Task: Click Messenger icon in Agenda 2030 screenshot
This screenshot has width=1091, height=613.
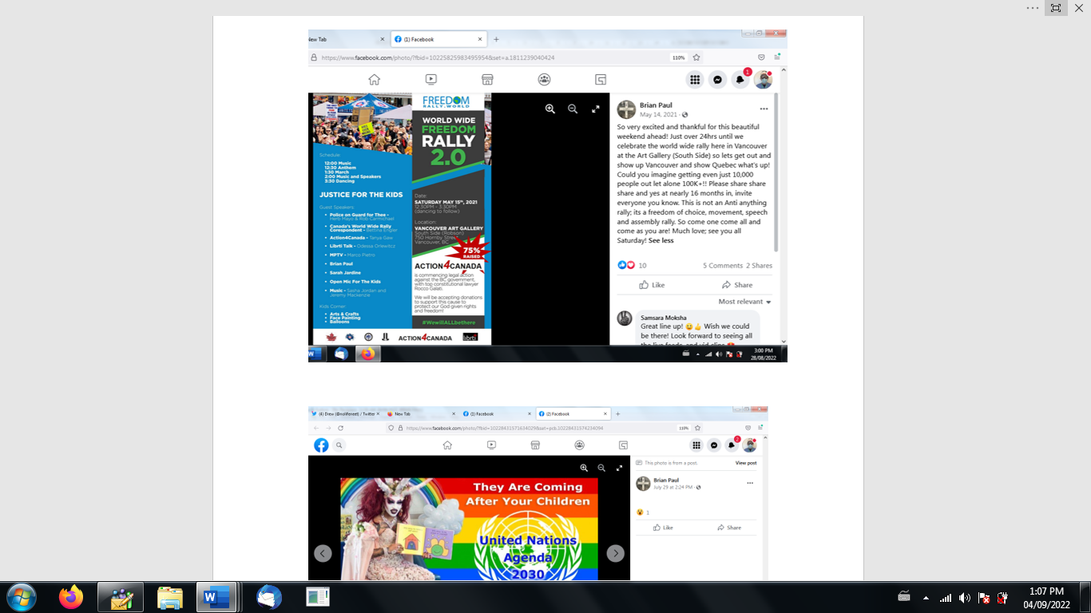Action: [715, 445]
